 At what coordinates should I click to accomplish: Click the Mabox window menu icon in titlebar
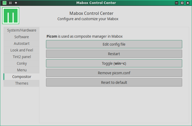pyautogui.click(x=5, y=3)
